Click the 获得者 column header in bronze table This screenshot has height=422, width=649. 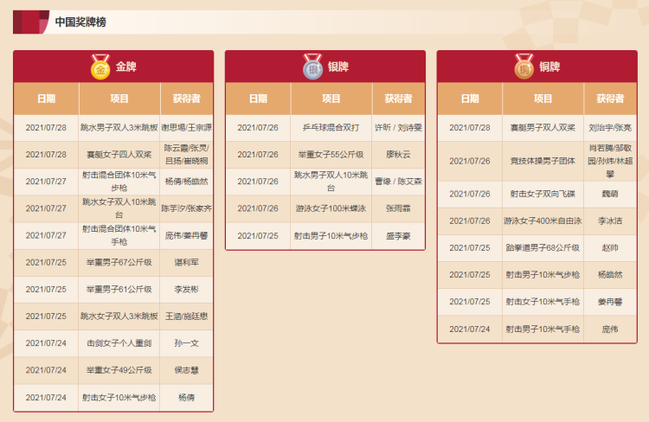tap(610, 99)
